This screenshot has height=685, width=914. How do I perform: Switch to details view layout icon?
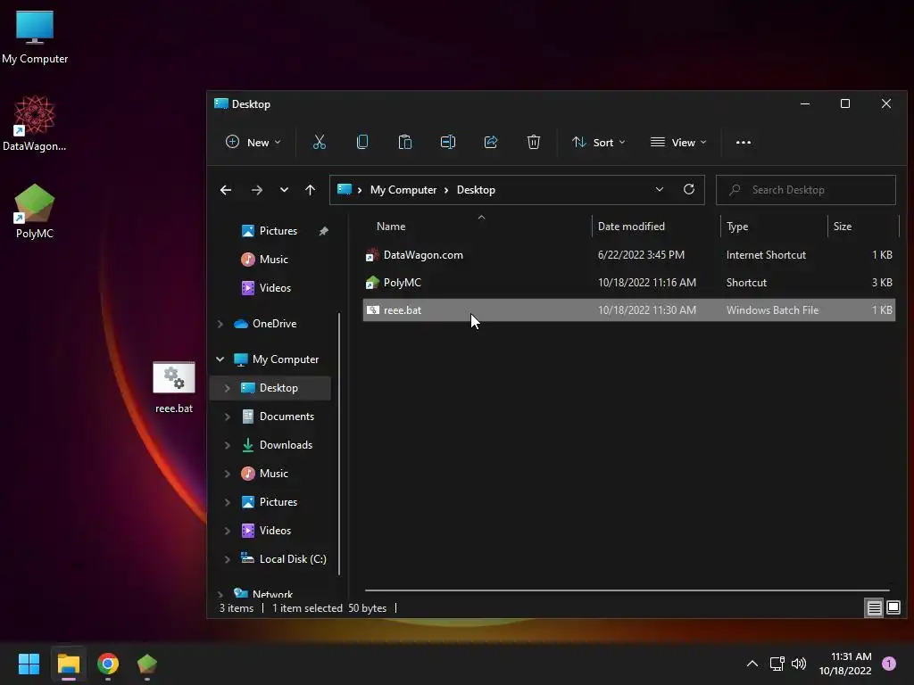click(875, 608)
